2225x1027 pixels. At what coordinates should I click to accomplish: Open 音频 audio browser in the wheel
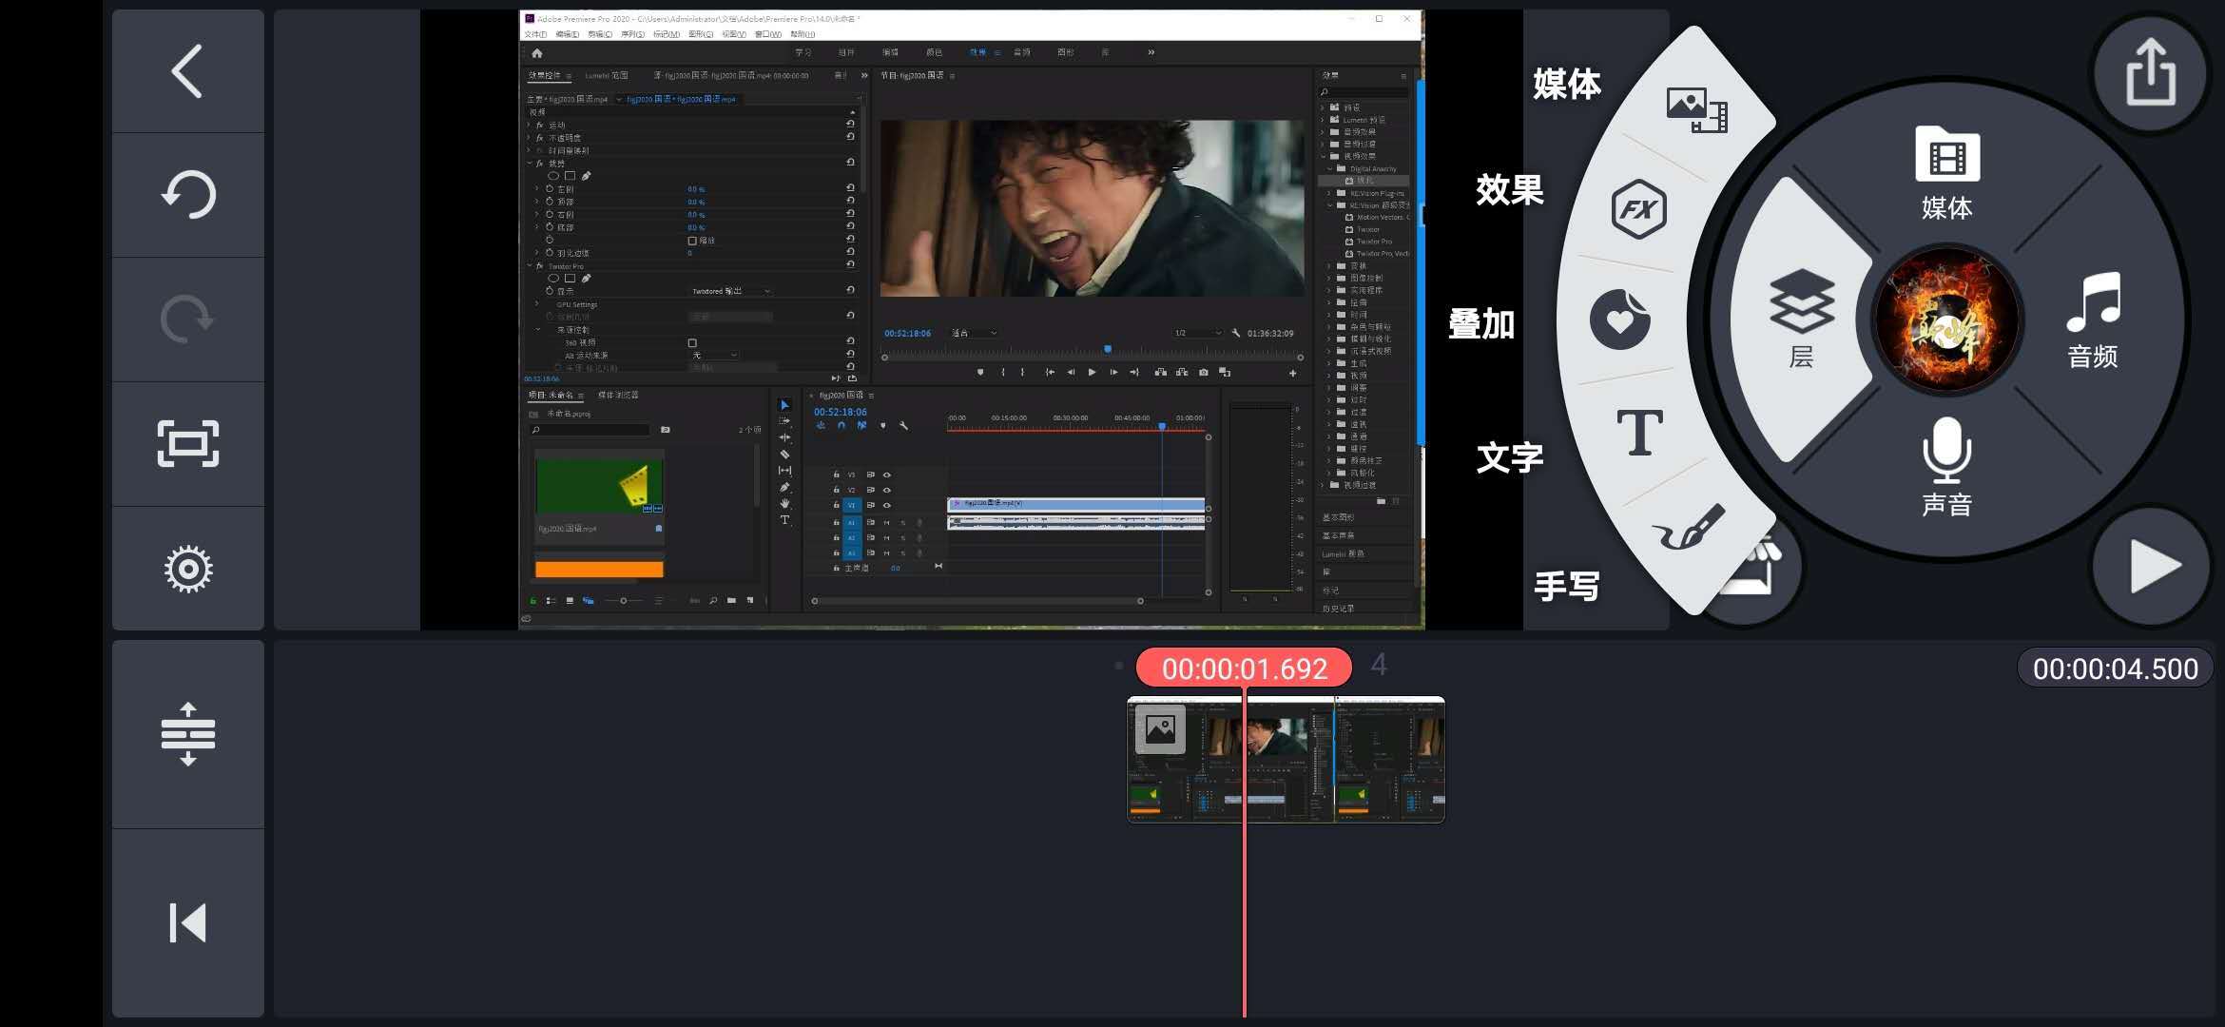click(2093, 320)
